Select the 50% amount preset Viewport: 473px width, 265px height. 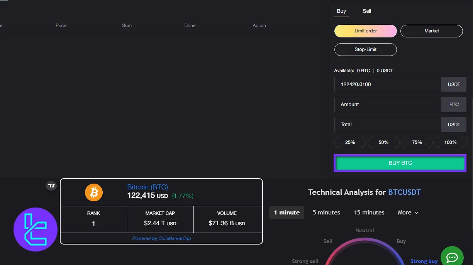pos(383,142)
